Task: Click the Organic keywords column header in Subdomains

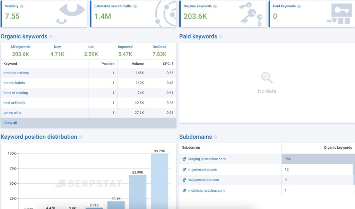Action: (338, 147)
